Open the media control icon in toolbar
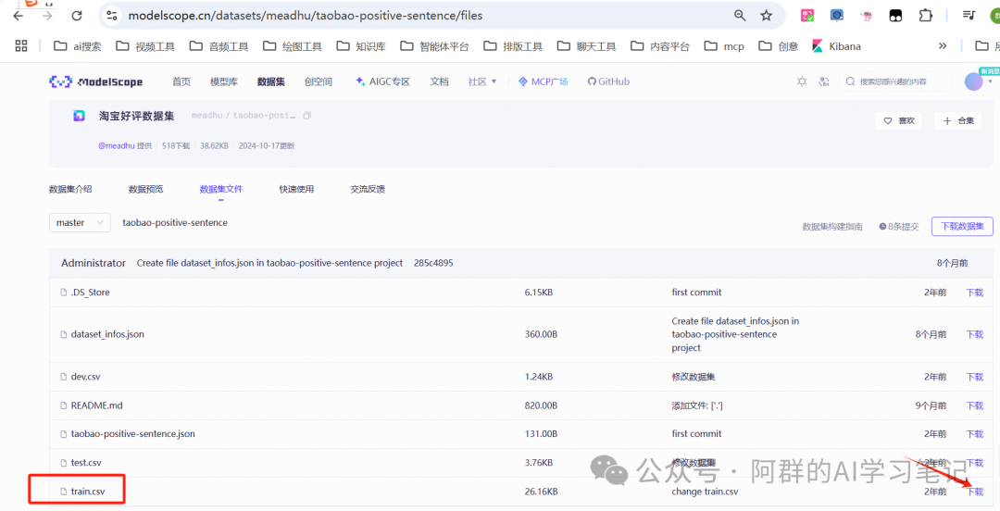 coord(969,16)
